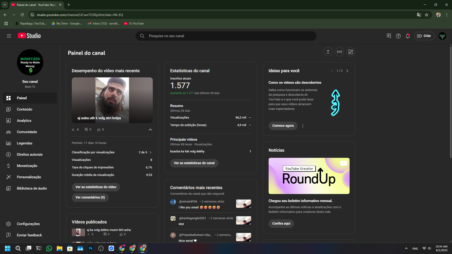Screen dimensions: 452x254
Task: Click the create post pencil icon
Action: (x=351, y=52)
